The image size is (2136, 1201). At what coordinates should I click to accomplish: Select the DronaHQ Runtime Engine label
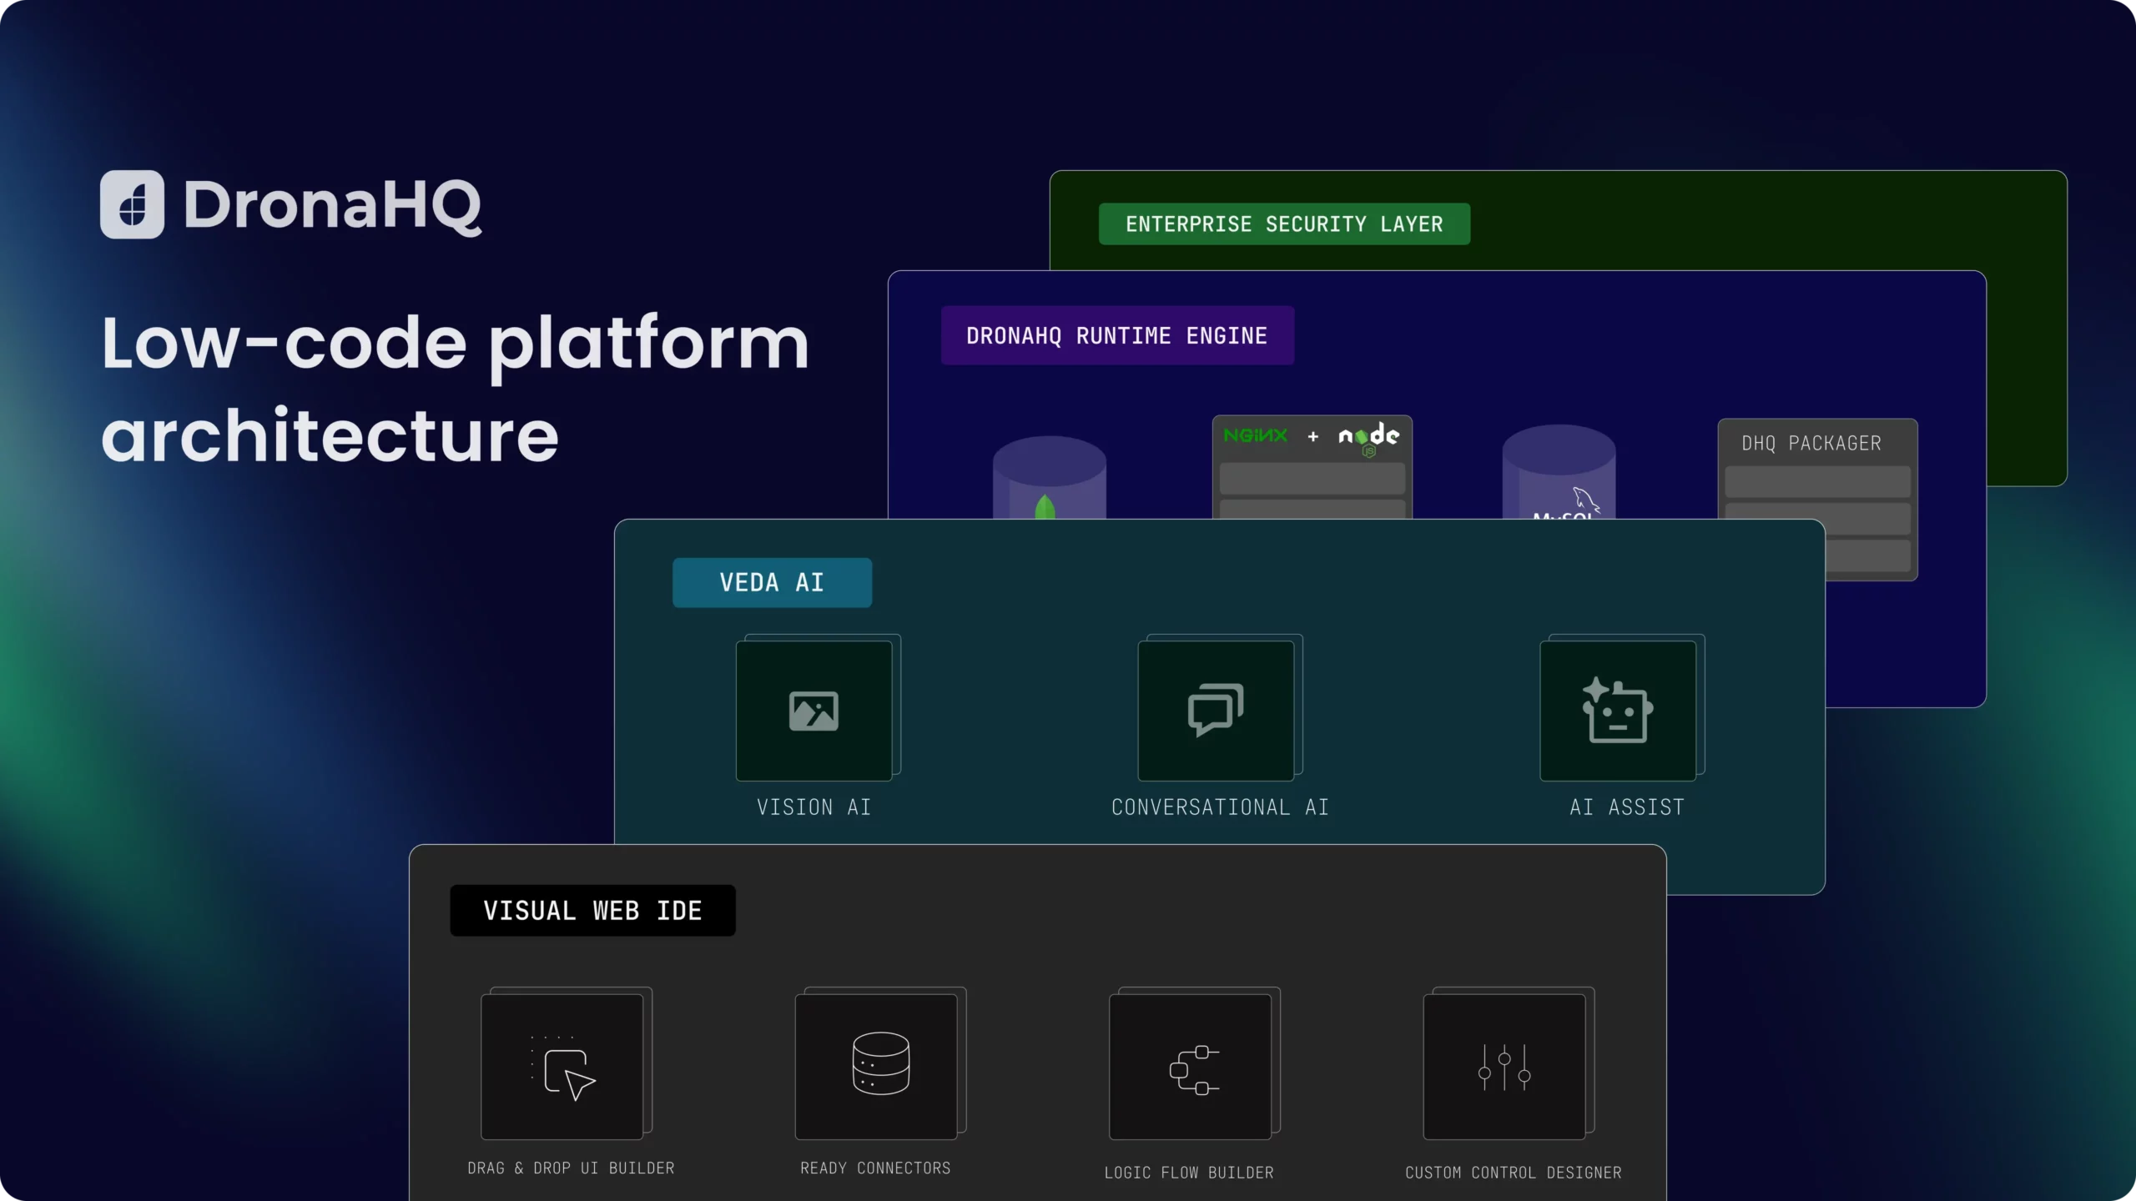click(x=1117, y=335)
